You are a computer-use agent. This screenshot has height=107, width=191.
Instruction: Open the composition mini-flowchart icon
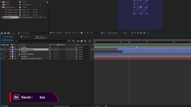pyautogui.click(x=69, y=41)
